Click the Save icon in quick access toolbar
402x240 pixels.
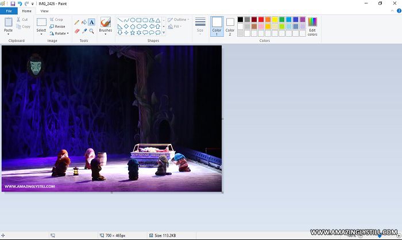pyautogui.click(x=13, y=3)
